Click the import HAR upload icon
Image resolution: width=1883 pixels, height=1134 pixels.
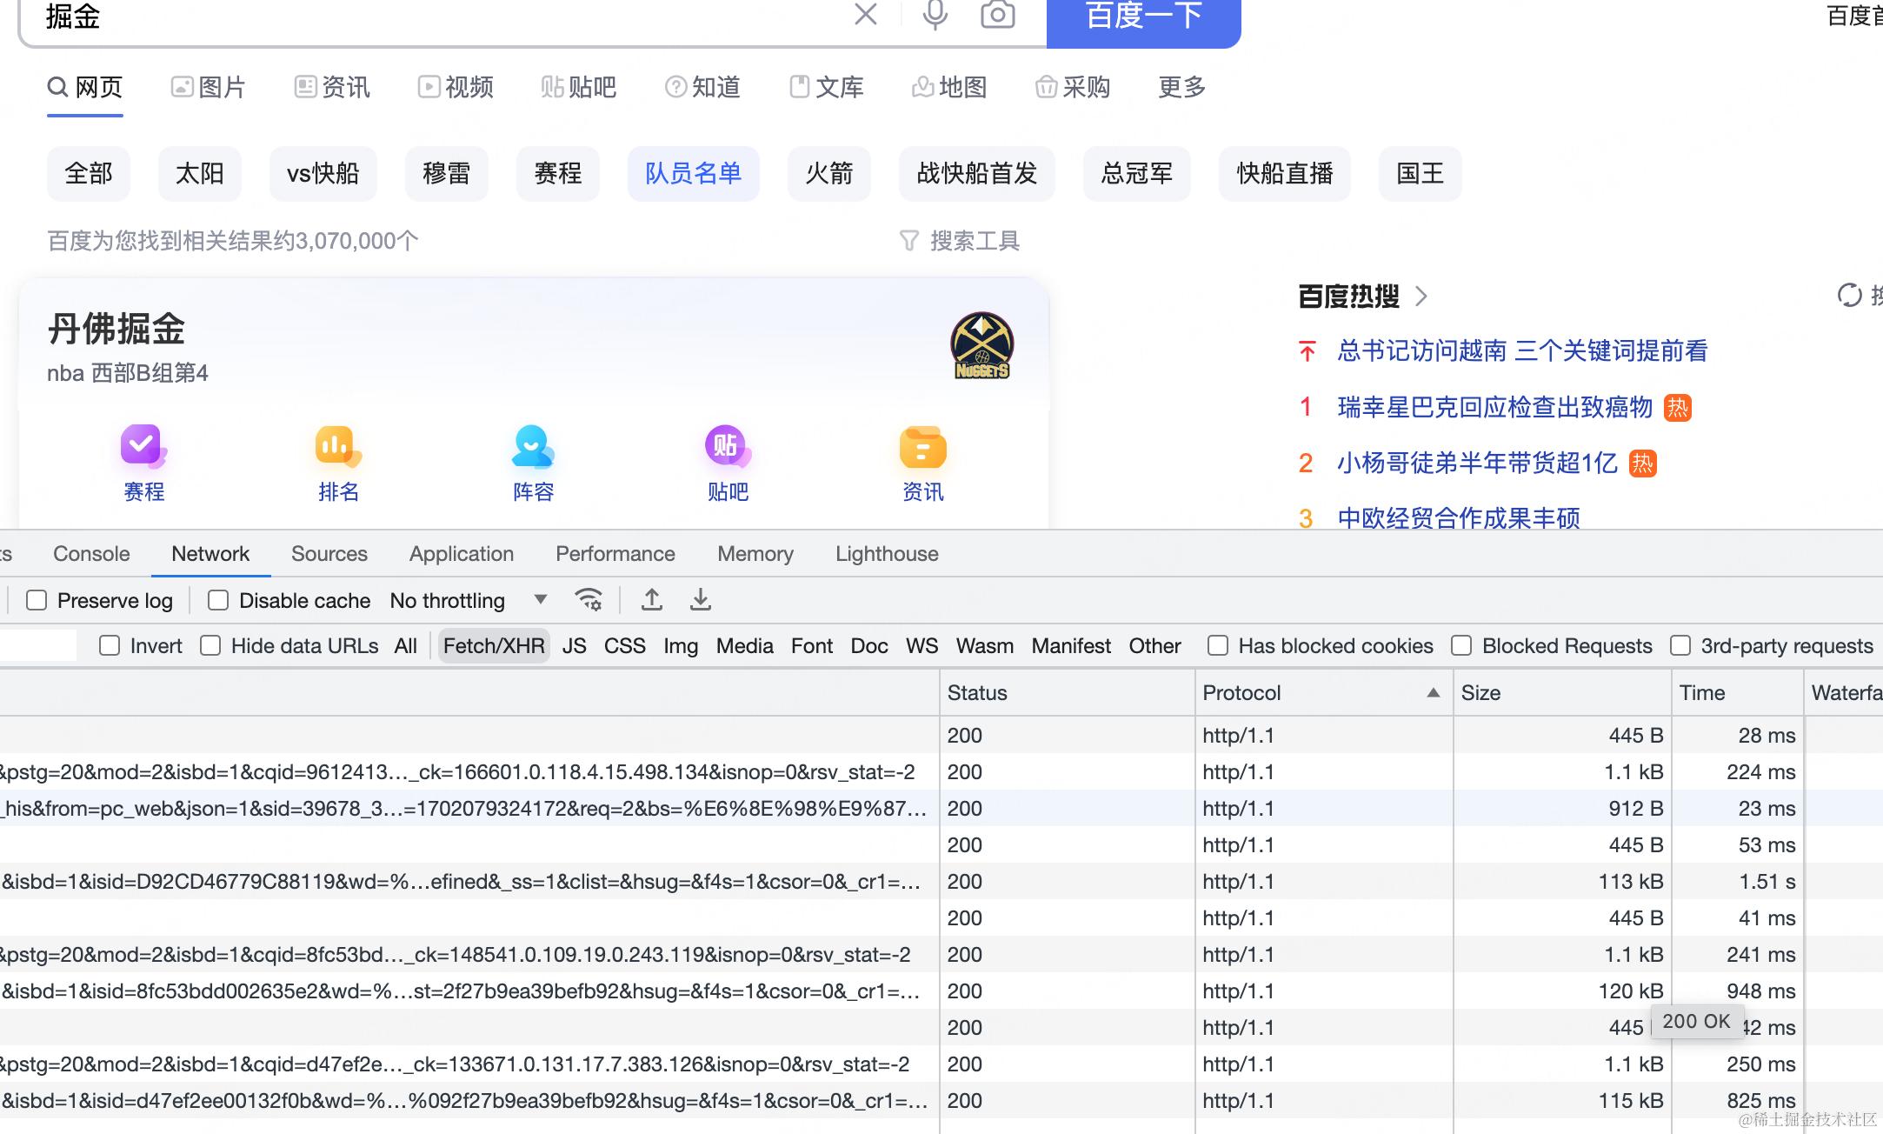click(651, 599)
